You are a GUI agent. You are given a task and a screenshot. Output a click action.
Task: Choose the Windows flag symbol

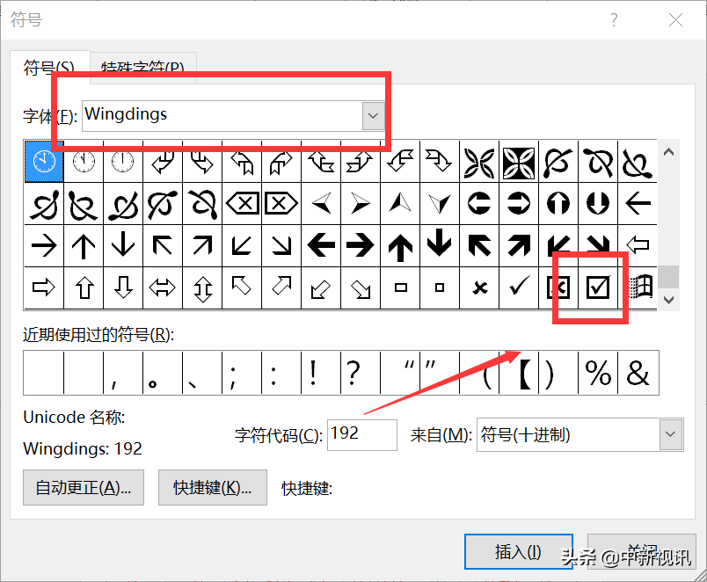click(x=638, y=287)
